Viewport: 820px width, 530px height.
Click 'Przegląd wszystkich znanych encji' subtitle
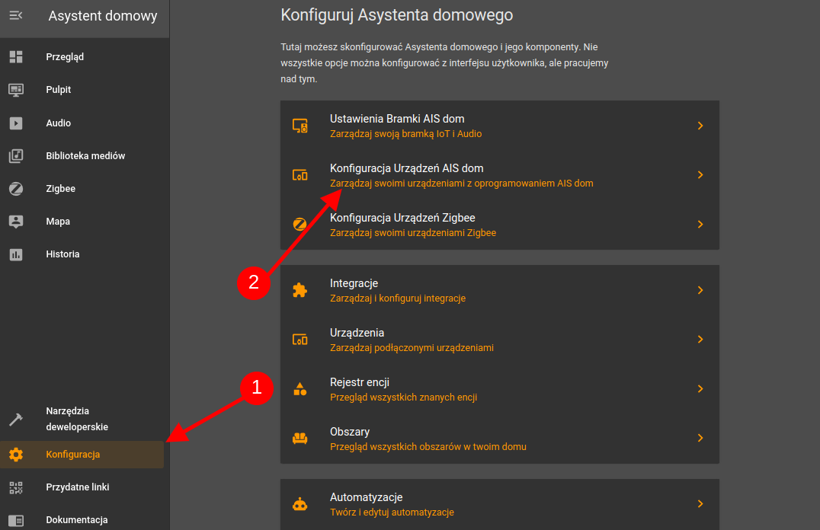pos(403,397)
